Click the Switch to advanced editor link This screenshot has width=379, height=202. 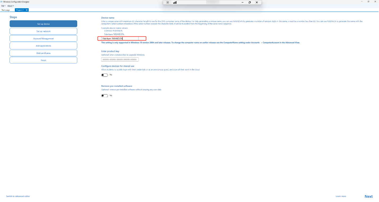pyautogui.click(x=18, y=196)
